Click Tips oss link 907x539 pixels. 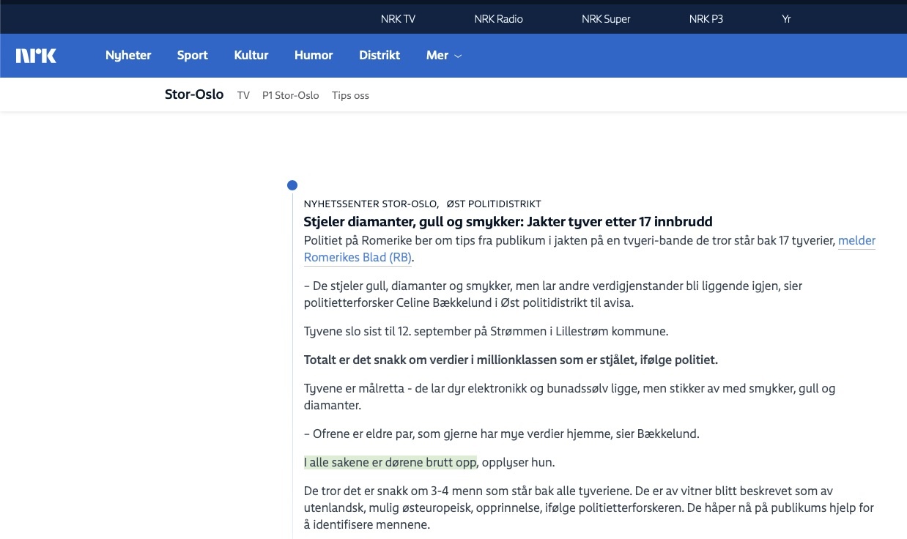coord(350,95)
